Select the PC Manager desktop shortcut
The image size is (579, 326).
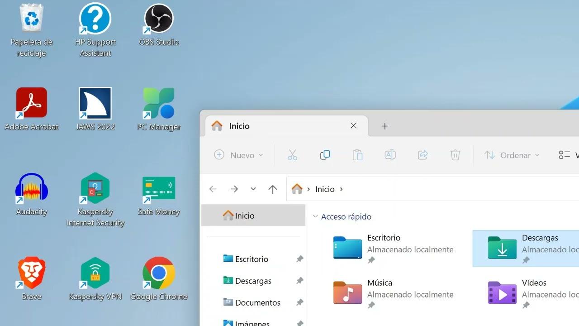pos(159,109)
